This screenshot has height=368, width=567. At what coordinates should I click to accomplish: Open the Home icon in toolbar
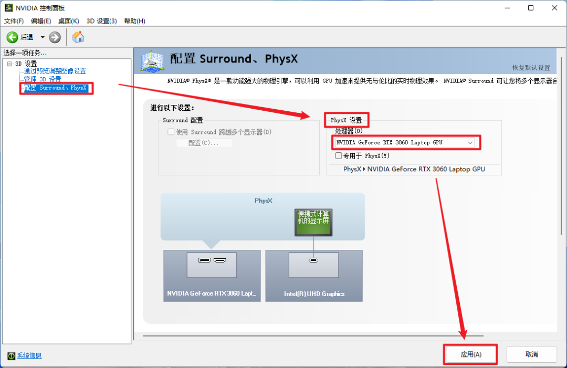point(78,37)
